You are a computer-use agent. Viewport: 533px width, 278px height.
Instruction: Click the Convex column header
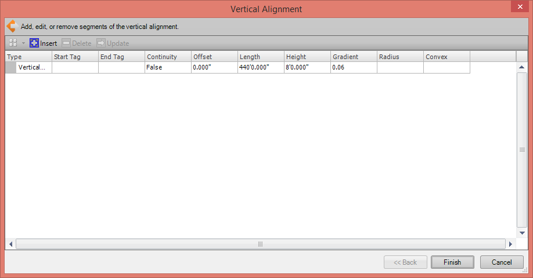(446, 57)
